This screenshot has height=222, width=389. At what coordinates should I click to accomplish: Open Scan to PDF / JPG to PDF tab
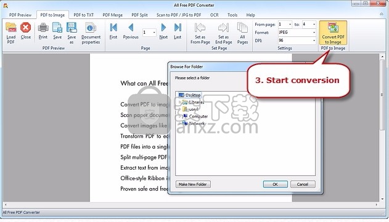(179, 15)
